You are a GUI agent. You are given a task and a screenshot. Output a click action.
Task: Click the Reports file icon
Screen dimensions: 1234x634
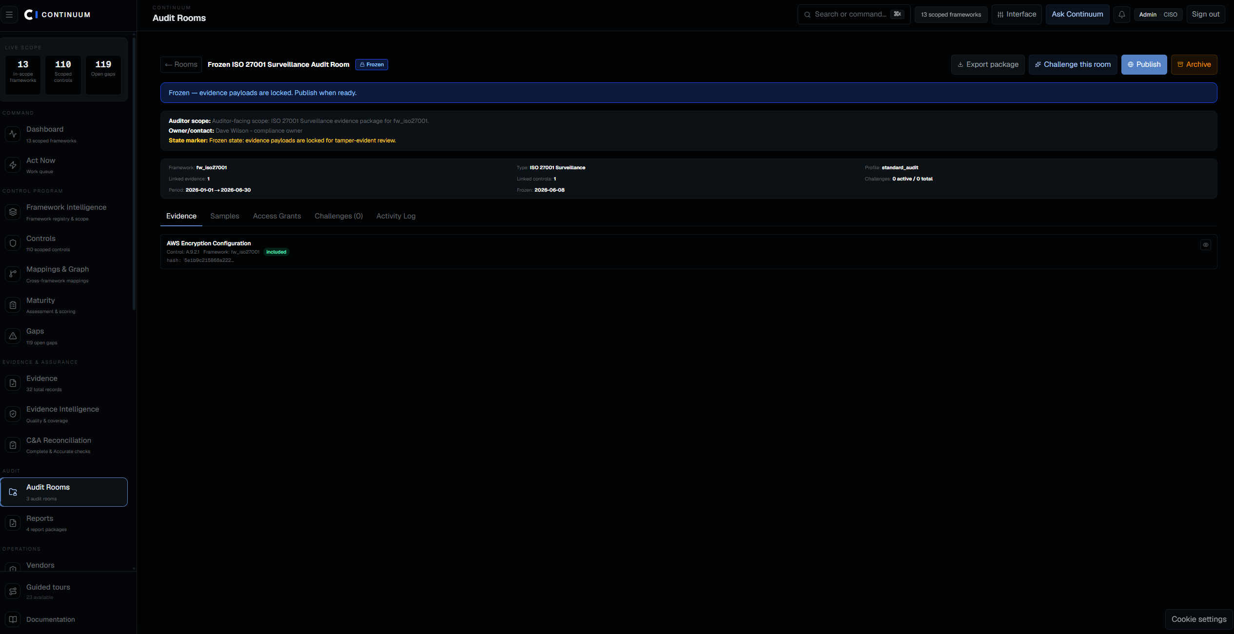pos(13,523)
